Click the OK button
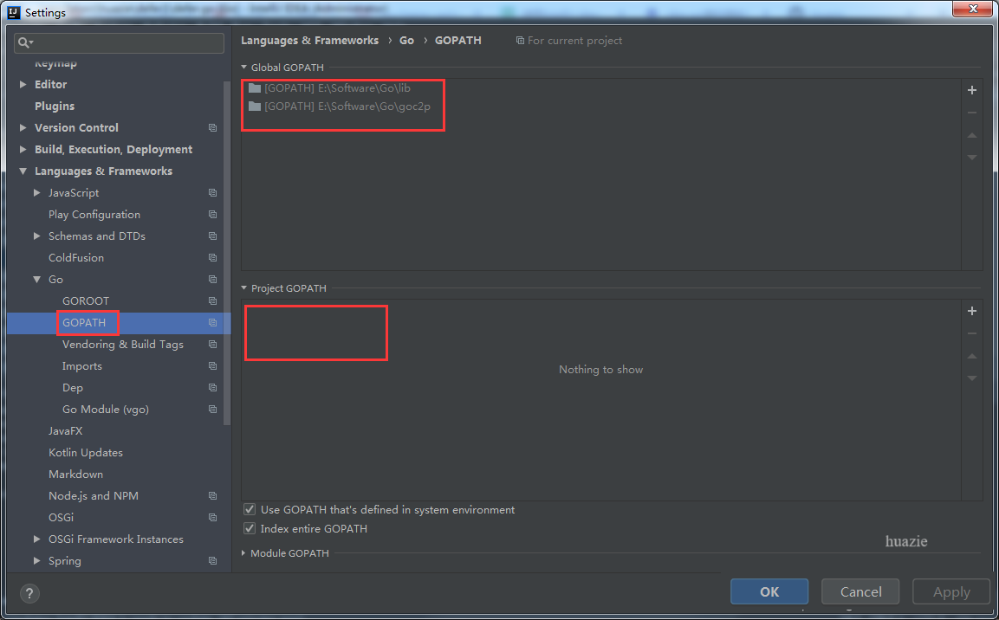This screenshot has width=999, height=620. pyautogui.click(x=769, y=591)
